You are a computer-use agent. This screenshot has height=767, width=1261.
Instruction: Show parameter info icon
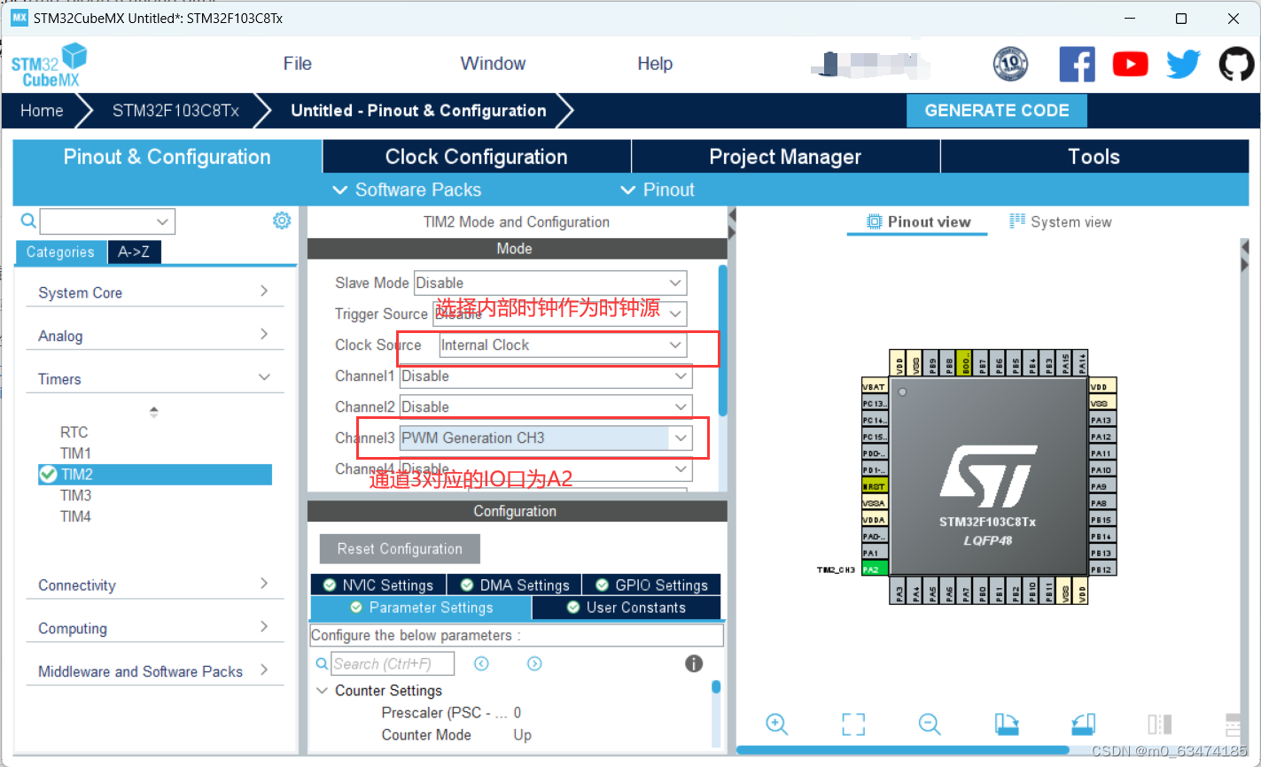tap(694, 663)
